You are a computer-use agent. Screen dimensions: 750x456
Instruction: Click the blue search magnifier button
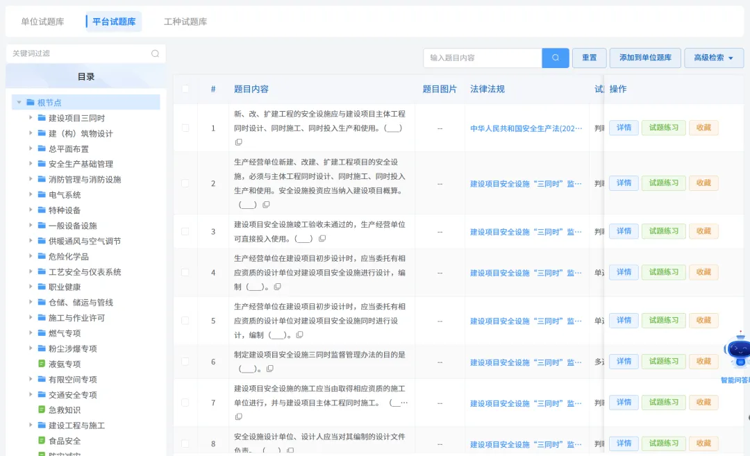pyautogui.click(x=556, y=58)
